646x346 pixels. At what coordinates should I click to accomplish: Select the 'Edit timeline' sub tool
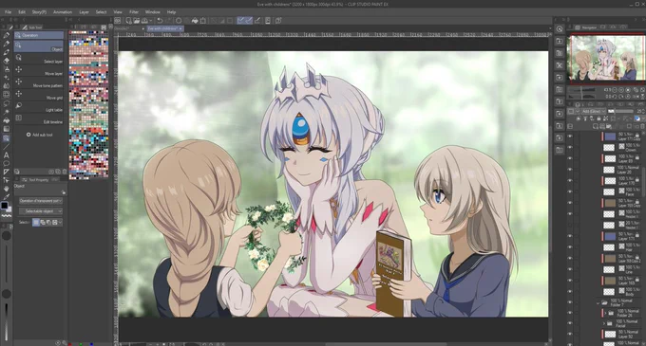(39, 119)
